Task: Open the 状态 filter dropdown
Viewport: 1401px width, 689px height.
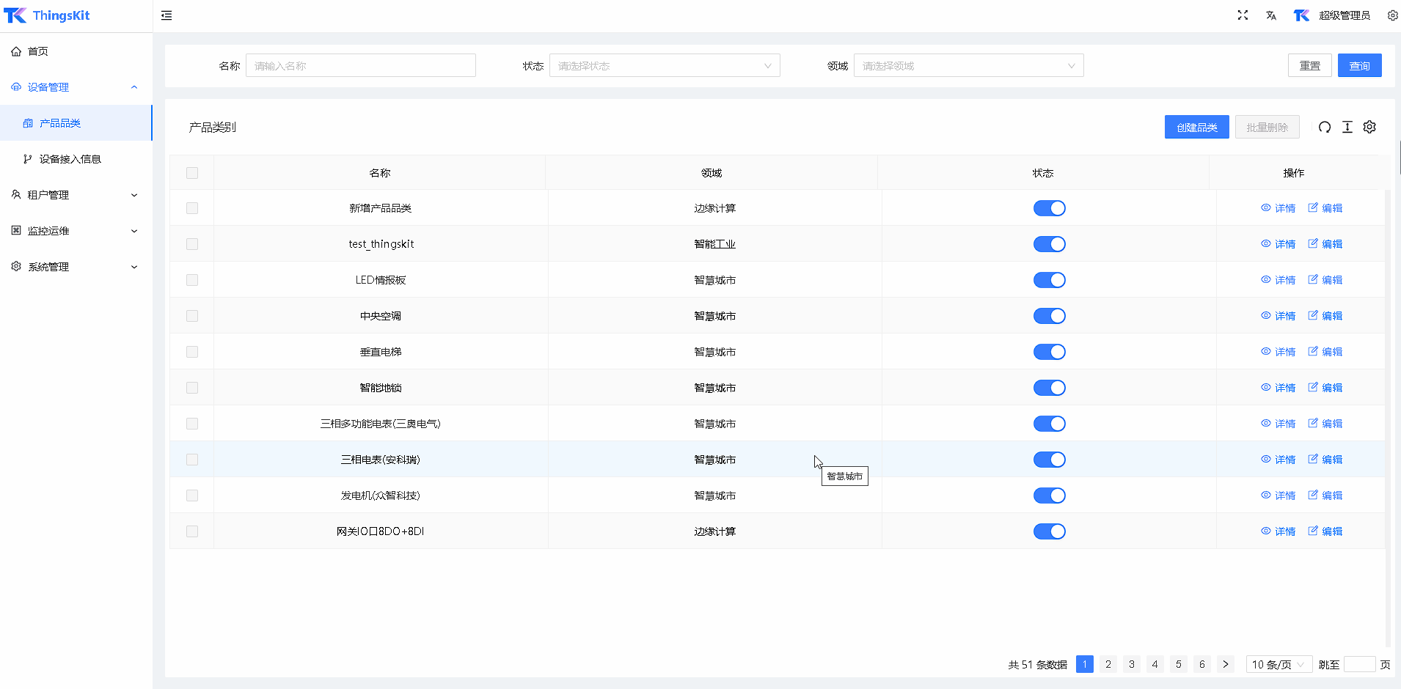Action: pyautogui.click(x=664, y=66)
